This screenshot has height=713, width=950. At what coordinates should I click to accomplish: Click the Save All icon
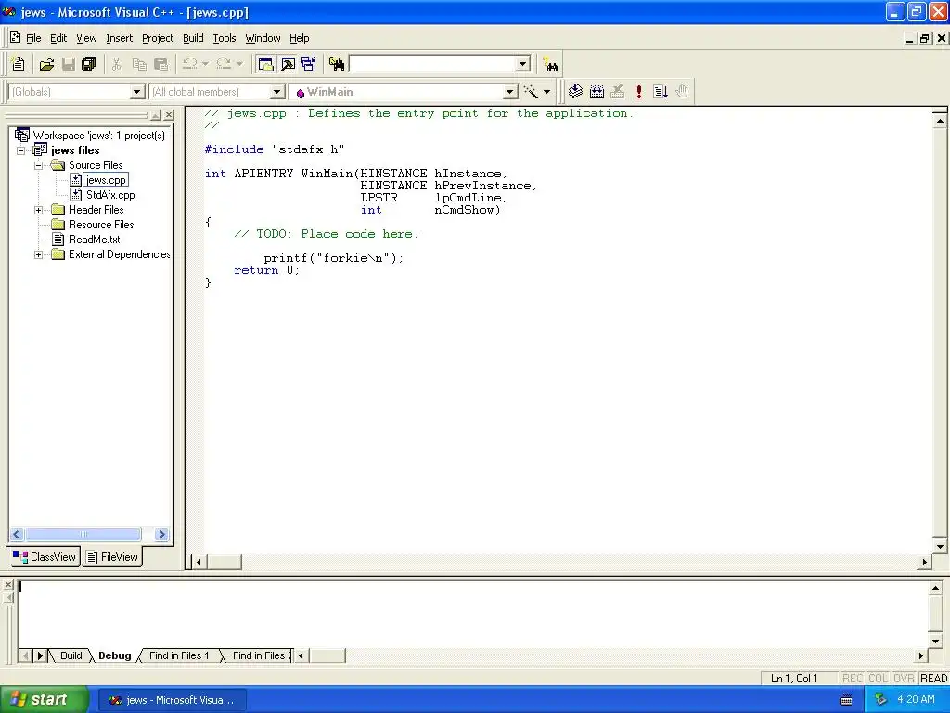[89, 64]
